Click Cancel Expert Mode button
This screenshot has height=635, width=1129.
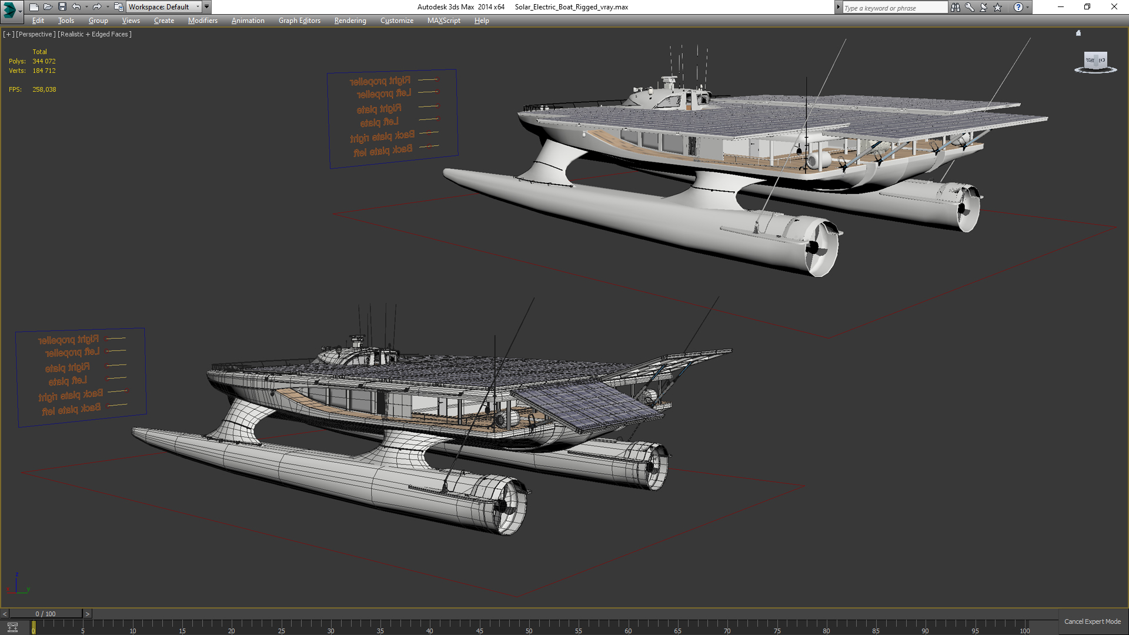(1093, 621)
